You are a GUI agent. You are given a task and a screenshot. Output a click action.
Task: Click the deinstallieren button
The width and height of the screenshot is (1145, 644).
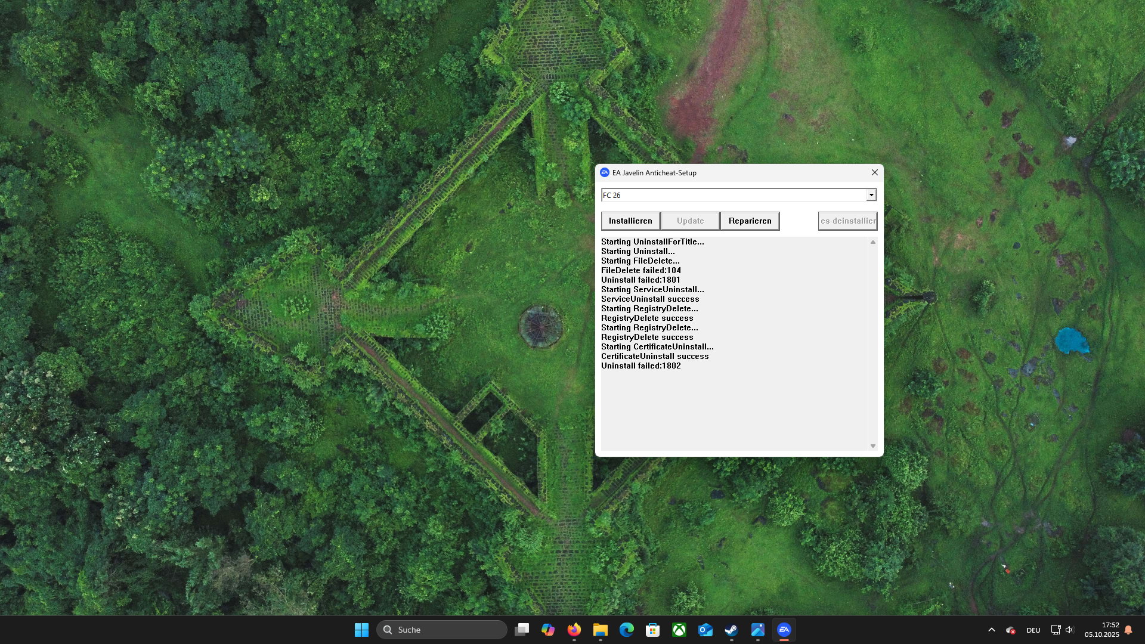[x=847, y=221]
